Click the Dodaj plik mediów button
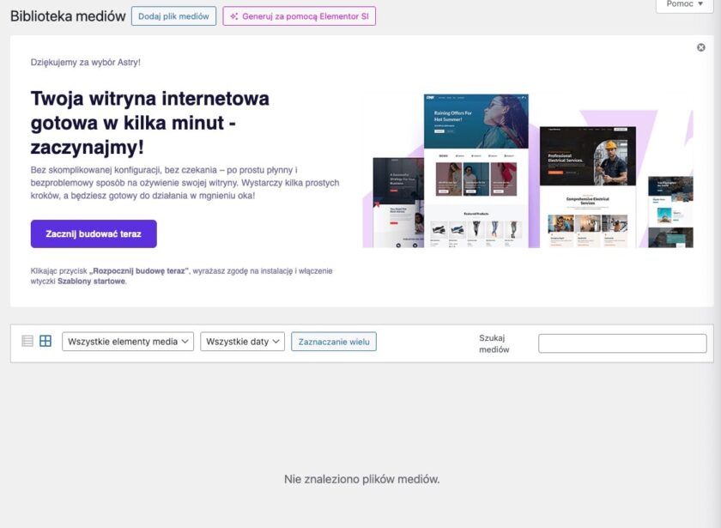721x528 pixels. point(173,15)
